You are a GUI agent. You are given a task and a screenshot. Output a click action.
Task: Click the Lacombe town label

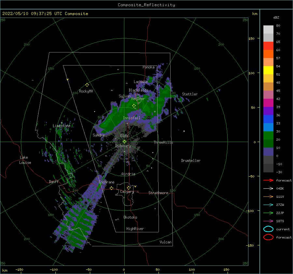(141, 82)
